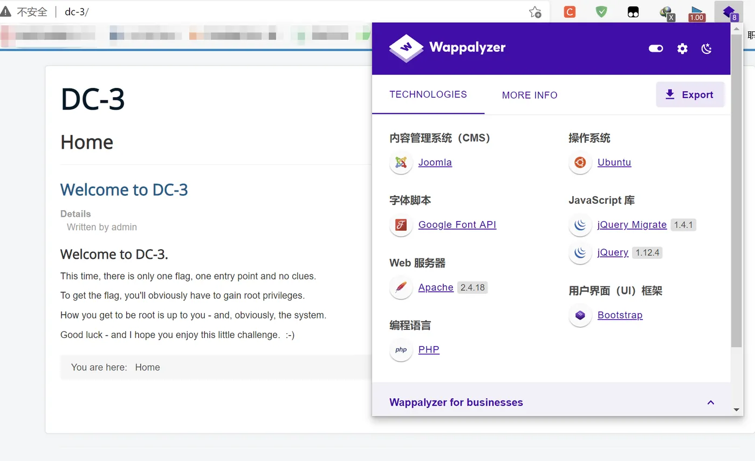755x461 pixels.
Task: Click the Wappalyzer logo
Action: tap(447, 47)
